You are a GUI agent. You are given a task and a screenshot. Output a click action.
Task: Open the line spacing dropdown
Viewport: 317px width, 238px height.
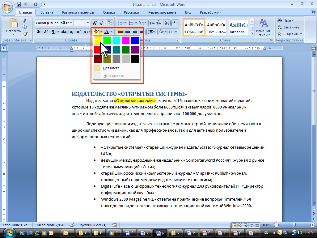coord(151,32)
